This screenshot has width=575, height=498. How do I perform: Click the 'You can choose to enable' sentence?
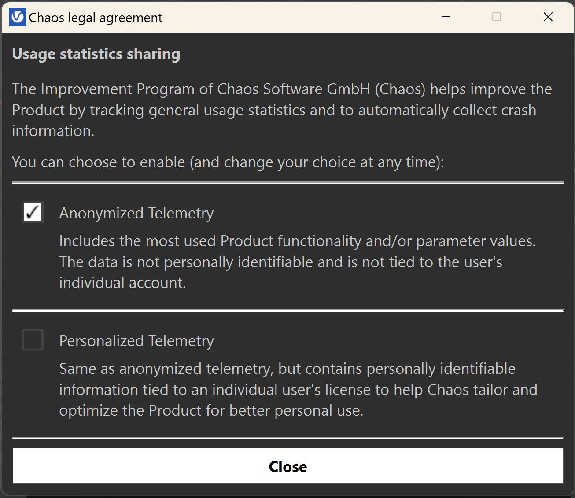pos(228,162)
